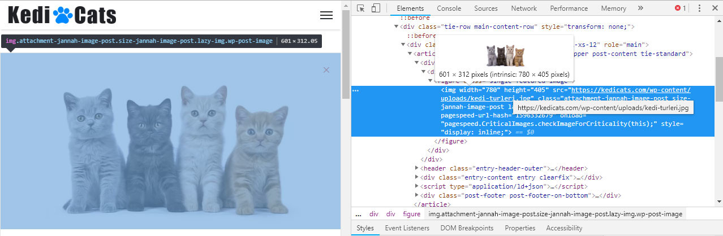This screenshot has width=723, height=236.
Task: Switch to the Elements tab
Action: [x=410, y=8]
